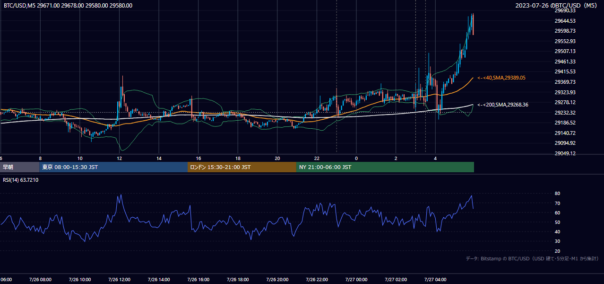Click hour tick 10 under the price chart
This screenshot has width=604, height=284.
click(x=80, y=159)
